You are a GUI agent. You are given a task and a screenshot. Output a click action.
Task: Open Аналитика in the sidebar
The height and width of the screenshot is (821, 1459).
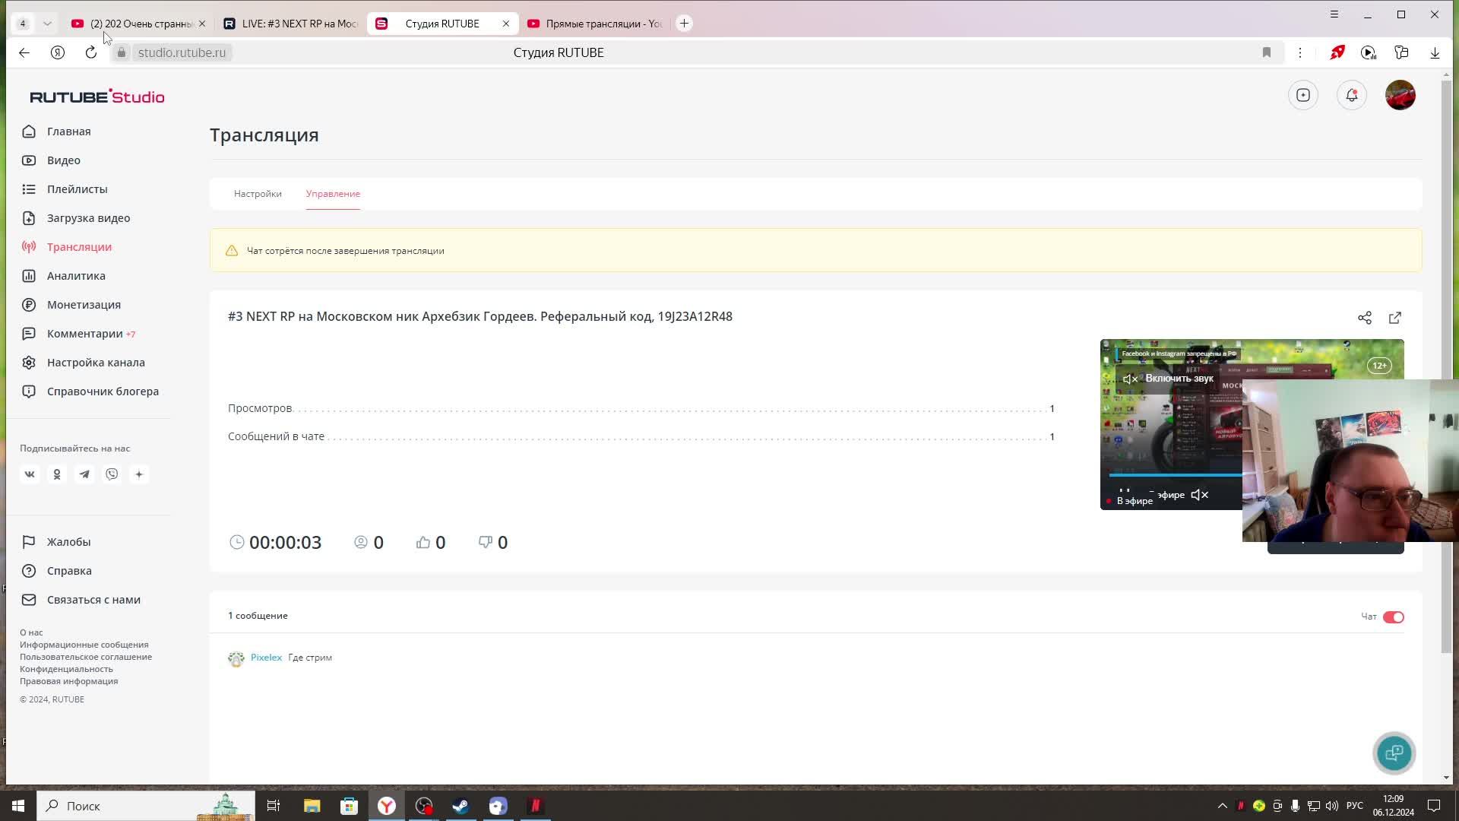coord(76,276)
